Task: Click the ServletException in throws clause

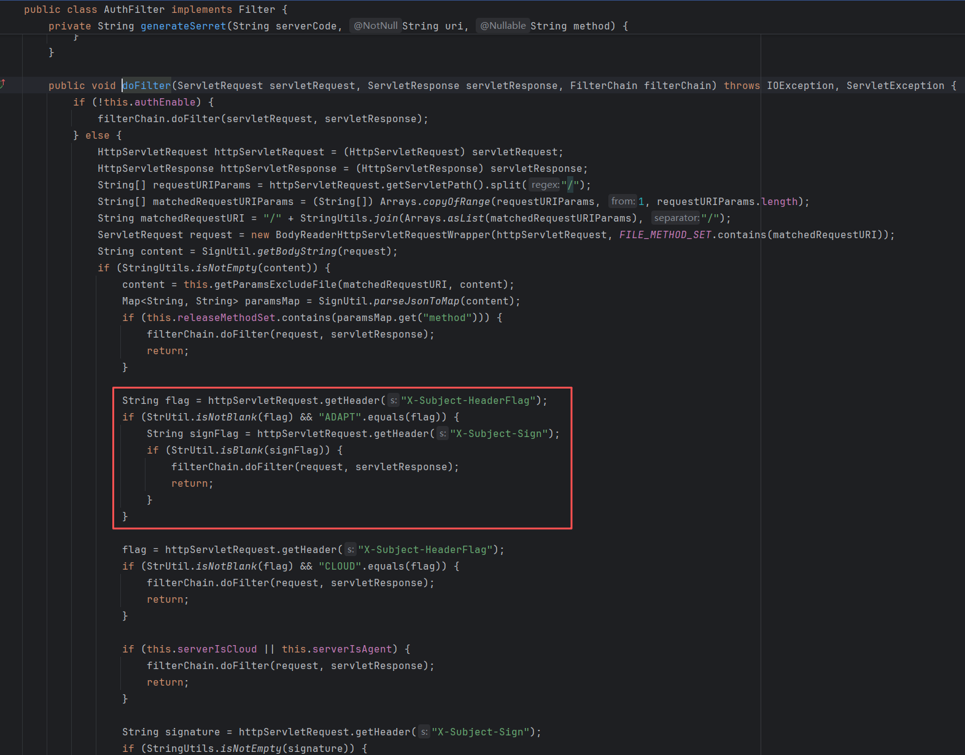Action: [x=895, y=86]
